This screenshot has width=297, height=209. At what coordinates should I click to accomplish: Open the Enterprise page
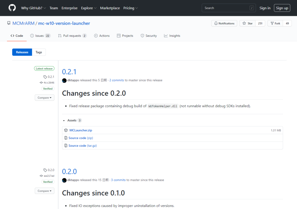[x=70, y=8]
